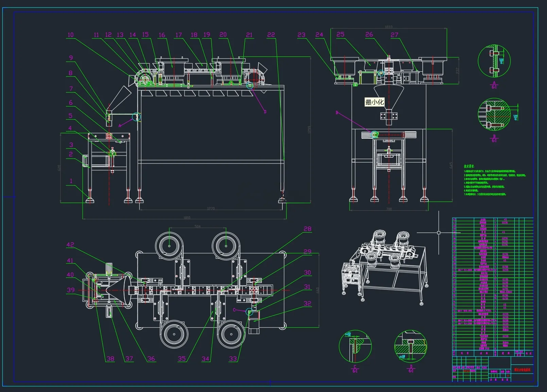Pick the 700 dimension text
Screen dimensions: 547x392
coord(389,209)
